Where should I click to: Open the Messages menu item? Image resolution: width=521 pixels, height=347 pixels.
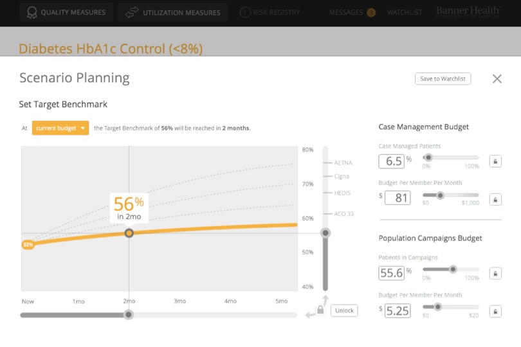(346, 12)
